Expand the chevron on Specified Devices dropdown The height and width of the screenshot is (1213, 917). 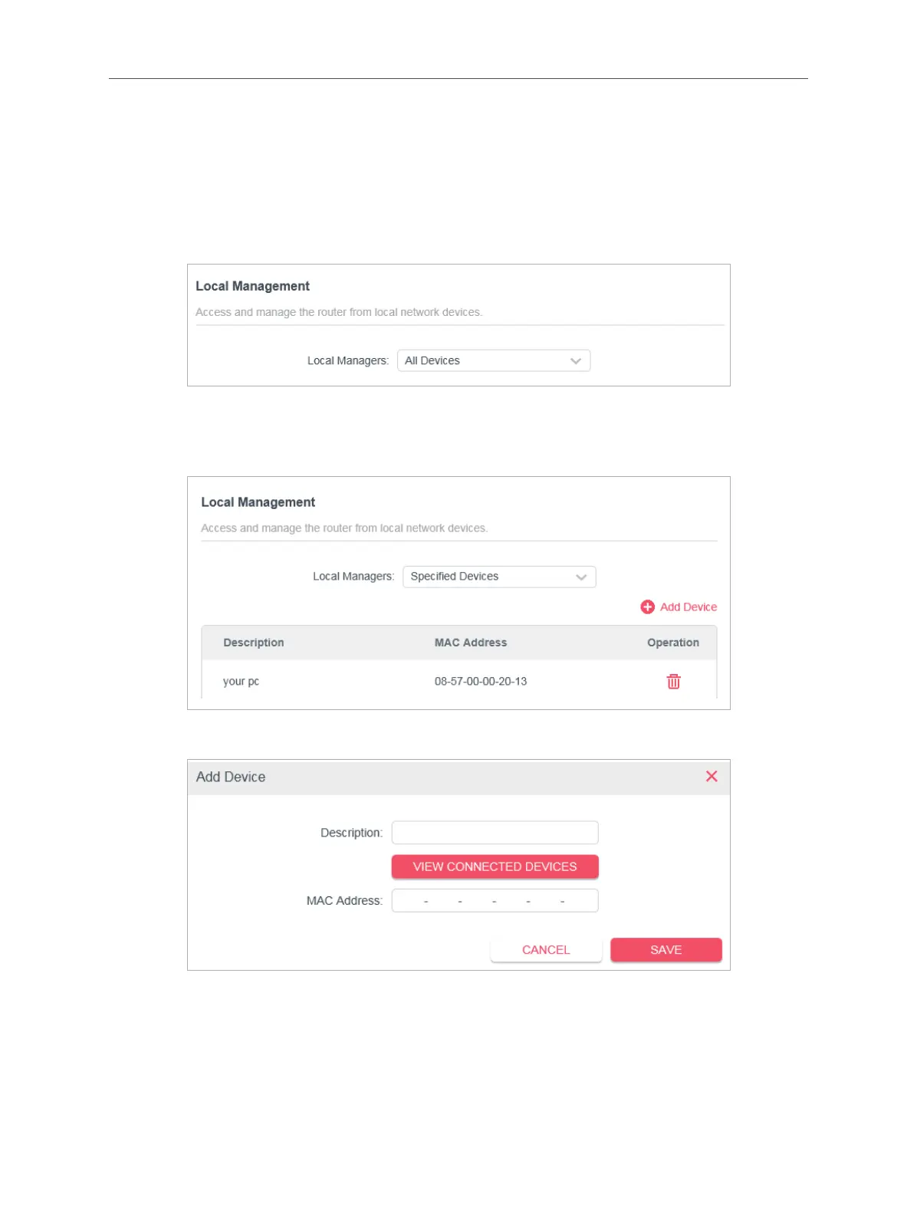581,577
